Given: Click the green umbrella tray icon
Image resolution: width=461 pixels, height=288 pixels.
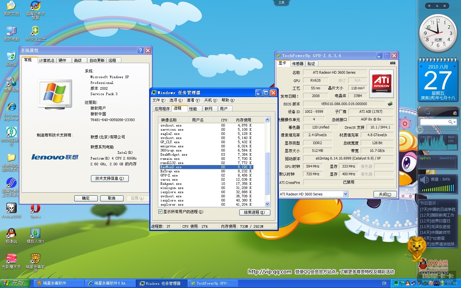Looking at the screenshot, I should point(402,283).
